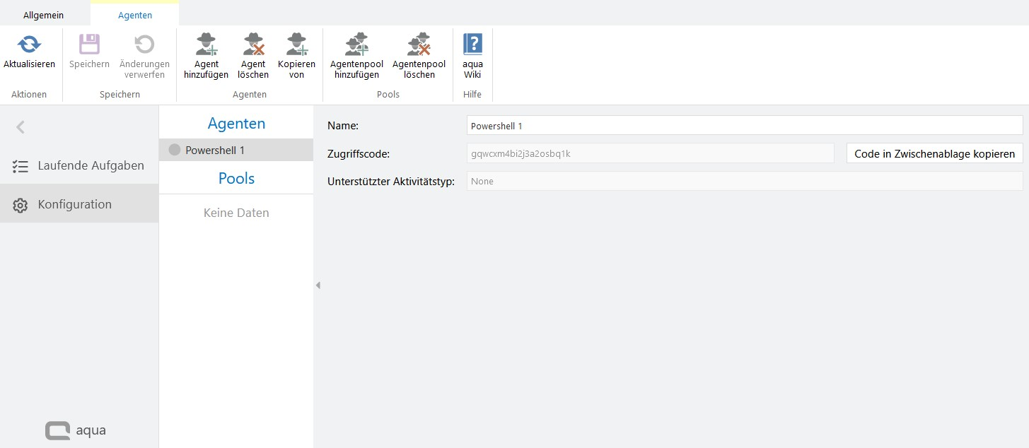Click the Aktualisieren refresh icon
Screen dimensions: 1029x448
pos(29,45)
